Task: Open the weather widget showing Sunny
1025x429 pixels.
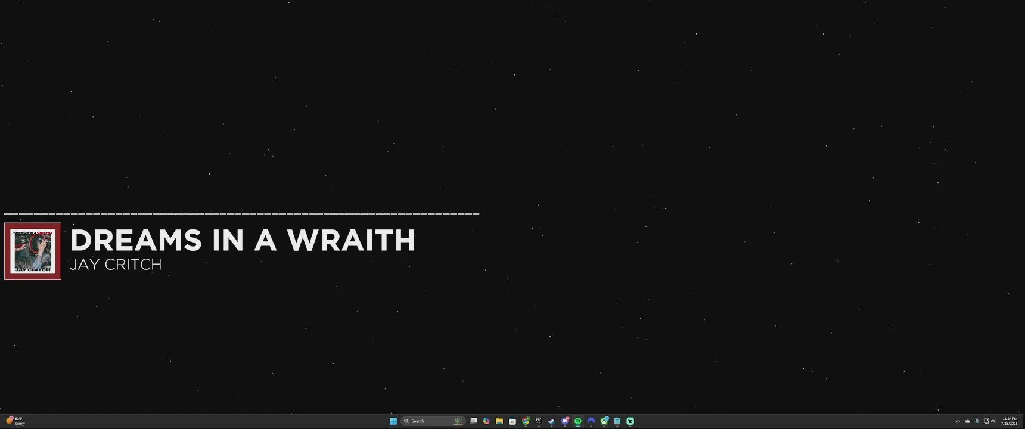Action: pyautogui.click(x=15, y=421)
